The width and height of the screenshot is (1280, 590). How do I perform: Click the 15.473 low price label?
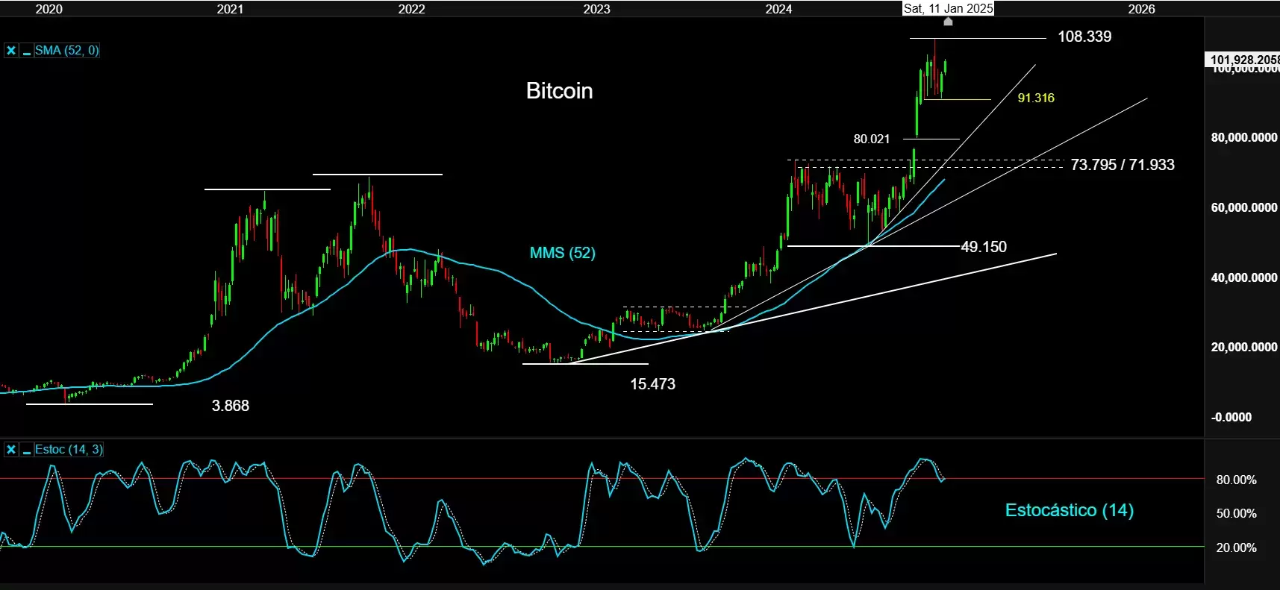(x=652, y=384)
